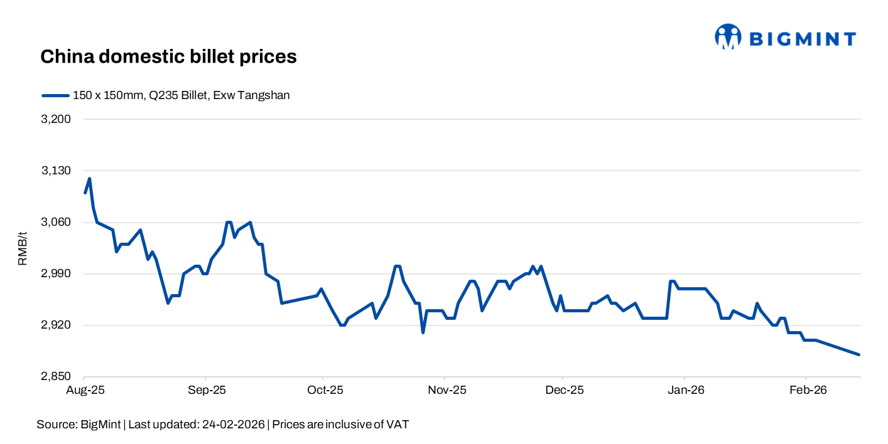
Task: Toggle the Q235 Billet Exw Tangshan legend label
Action: (181, 96)
